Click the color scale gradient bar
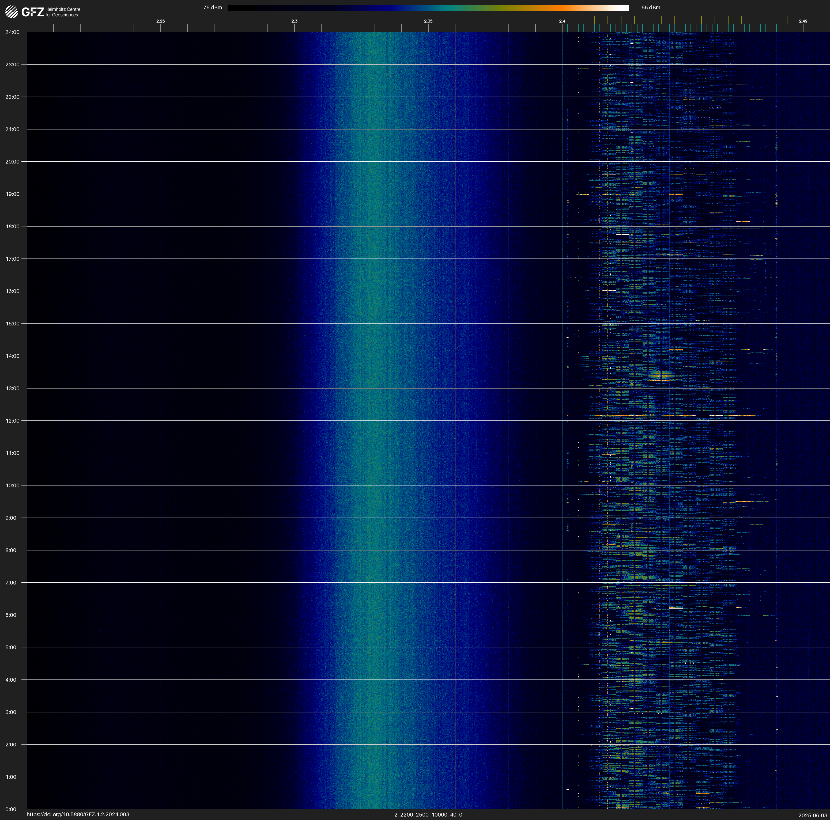This screenshot has height=820, width=830. [x=428, y=8]
